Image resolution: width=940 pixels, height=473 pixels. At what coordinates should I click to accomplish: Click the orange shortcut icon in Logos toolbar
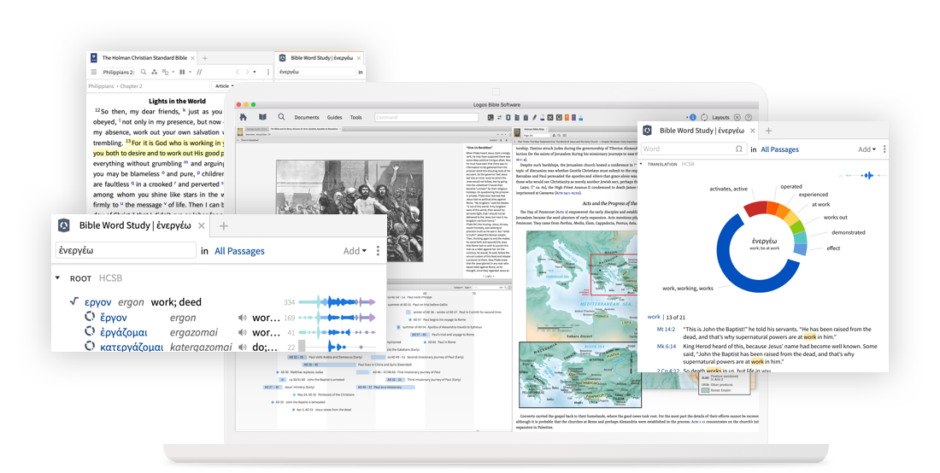(567, 117)
